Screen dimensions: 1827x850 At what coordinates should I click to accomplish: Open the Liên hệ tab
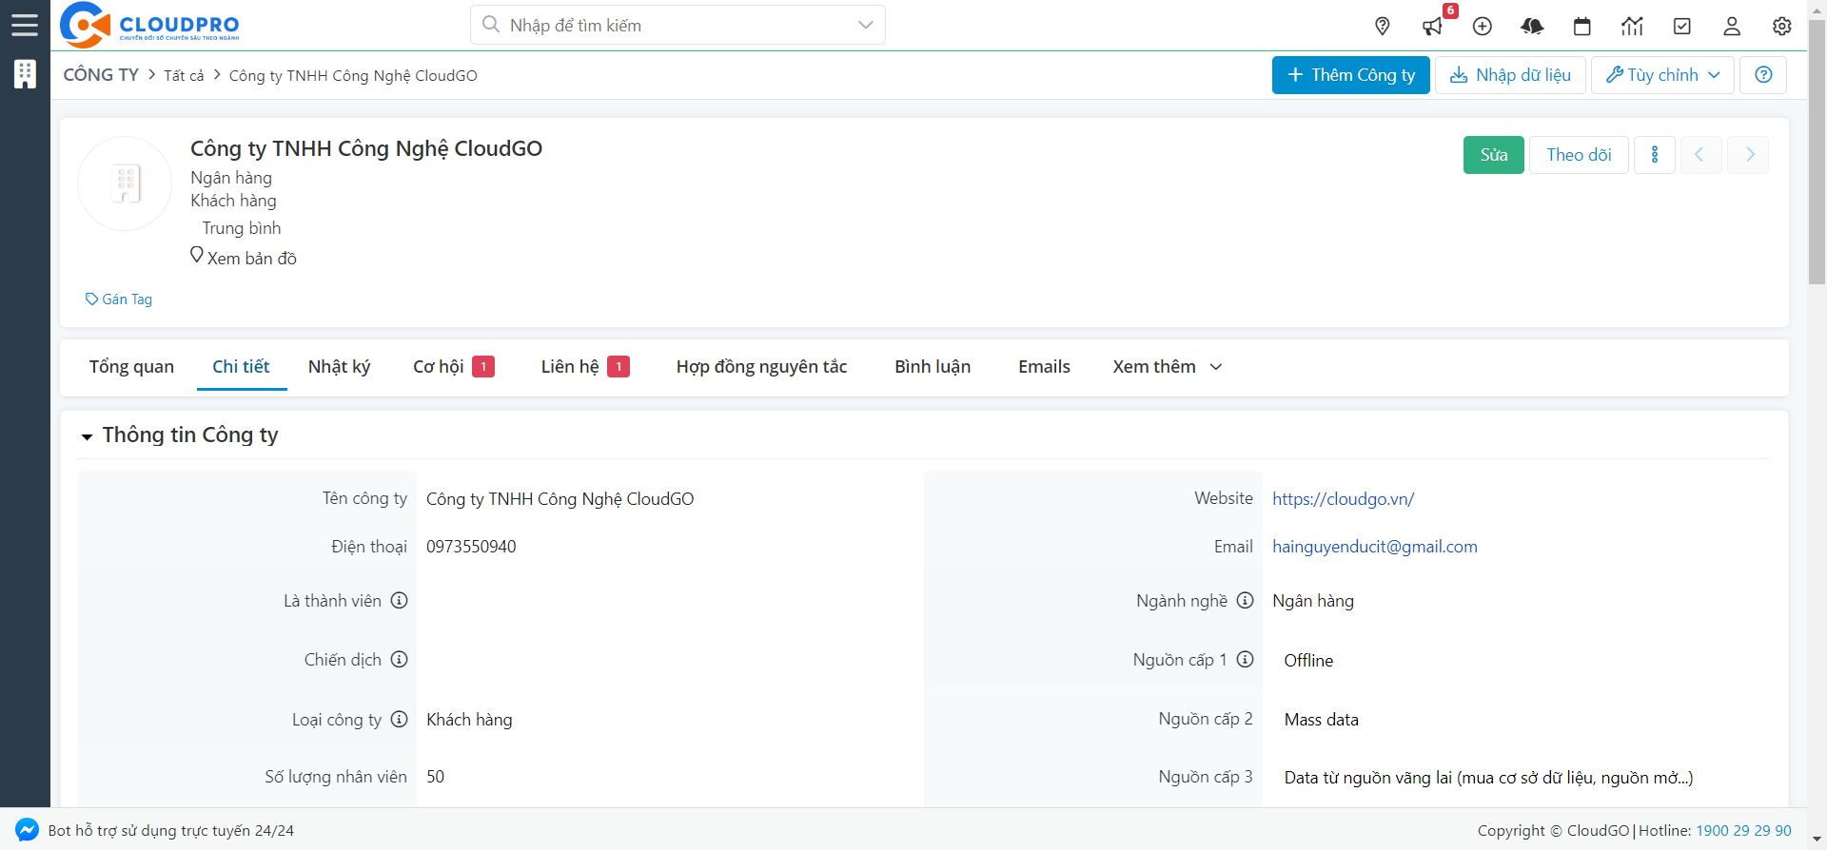(x=585, y=367)
